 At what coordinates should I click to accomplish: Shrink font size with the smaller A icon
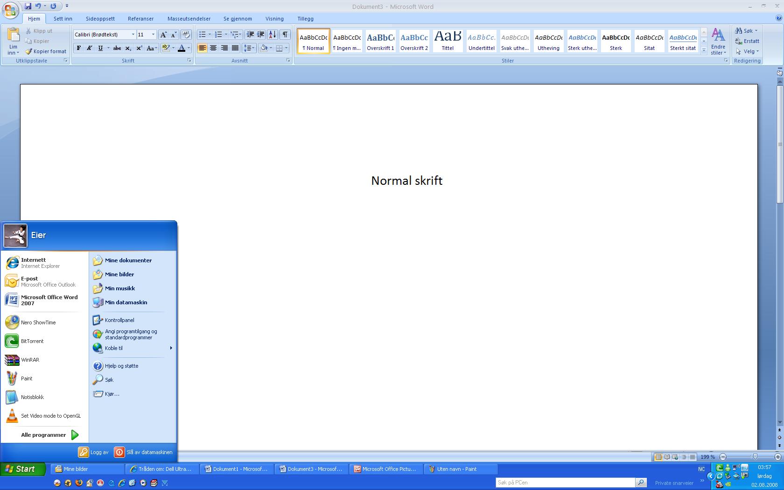[174, 35]
